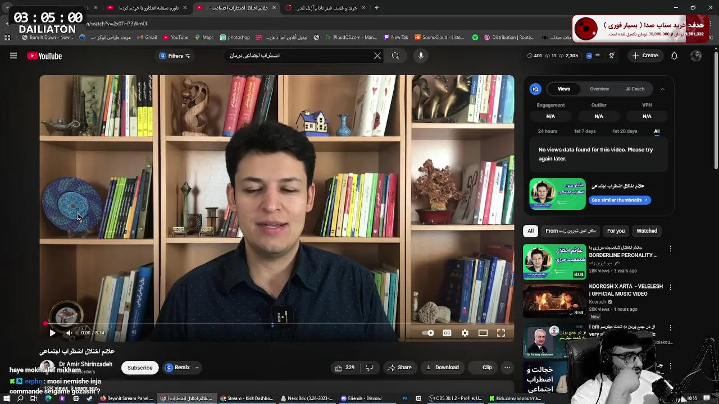This screenshot has height=404, width=719.
Task: Toggle closed captions in the player
Action: 447,333
